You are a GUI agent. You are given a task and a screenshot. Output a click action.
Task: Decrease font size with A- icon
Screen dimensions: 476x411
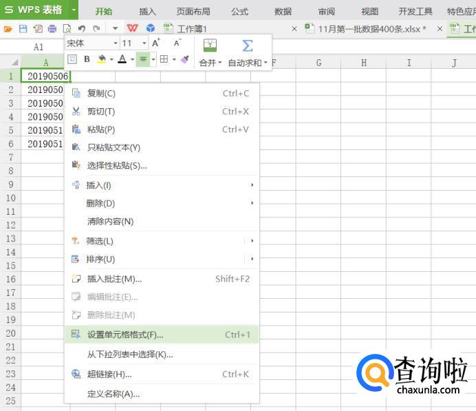pyautogui.click(x=177, y=43)
